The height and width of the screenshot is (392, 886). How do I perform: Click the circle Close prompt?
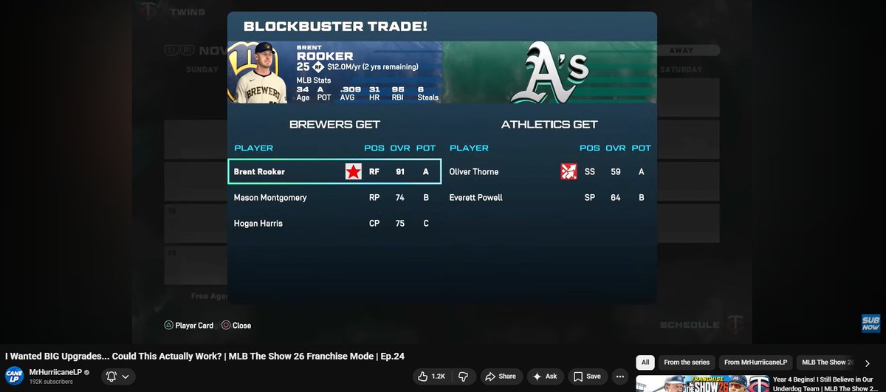[236, 326]
